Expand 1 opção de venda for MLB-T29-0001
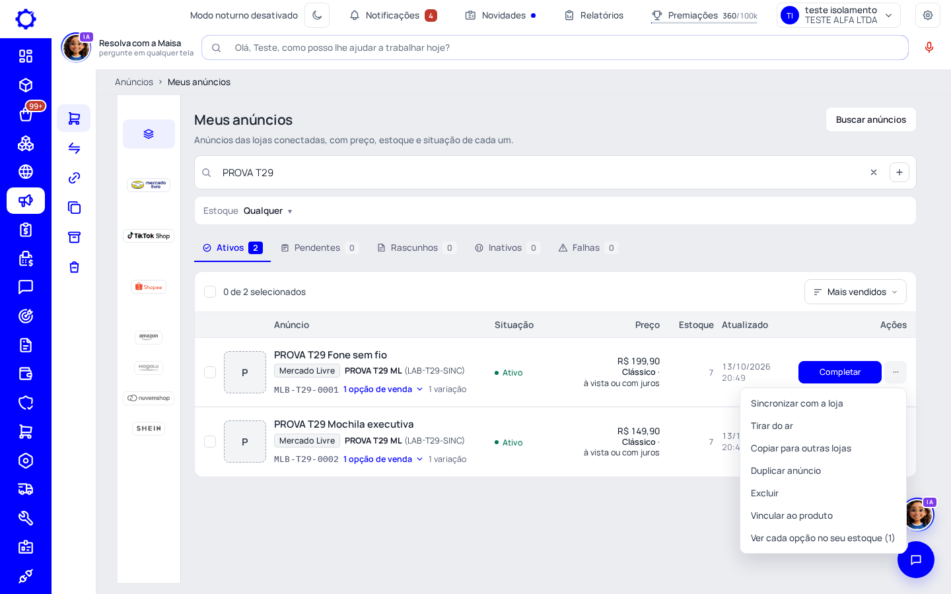 tap(383, 389)
